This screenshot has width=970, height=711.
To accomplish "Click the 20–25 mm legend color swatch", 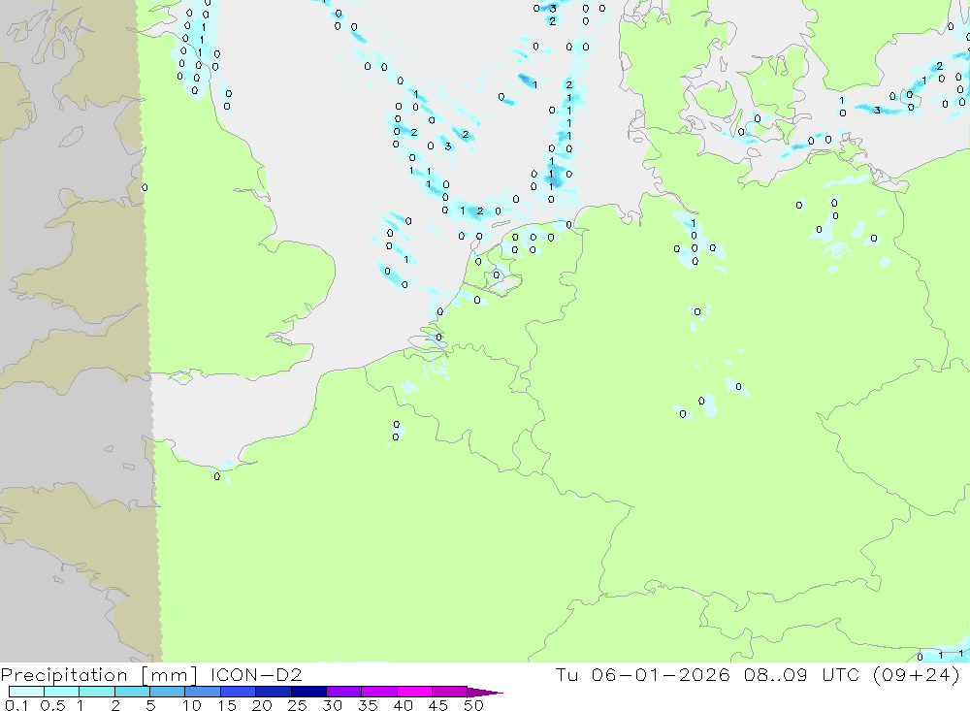I will pos(274,692).
